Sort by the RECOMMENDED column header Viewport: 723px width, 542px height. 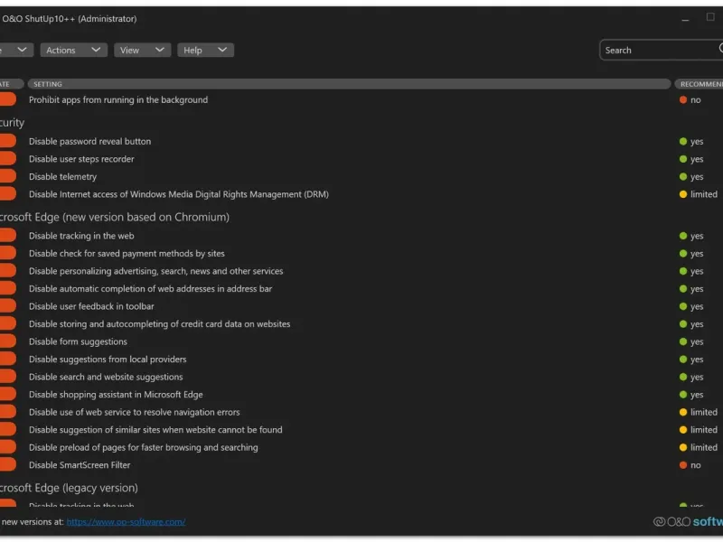699,84
